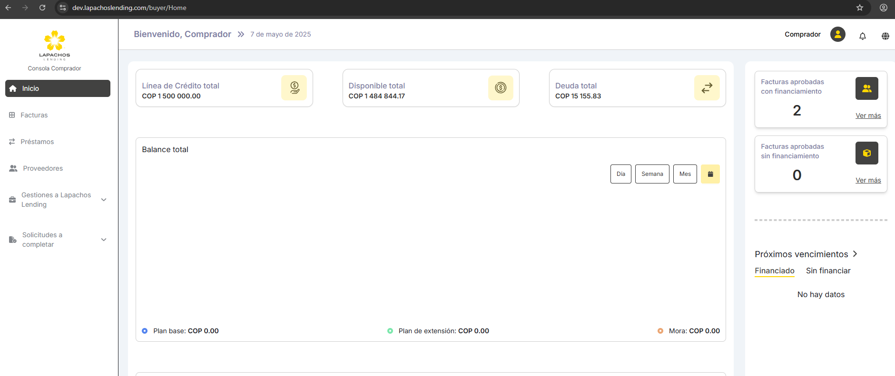Screen dimensions: 895x376
Task: Open Próximos vencimientos chevron arrow
Action: point(855,254)
